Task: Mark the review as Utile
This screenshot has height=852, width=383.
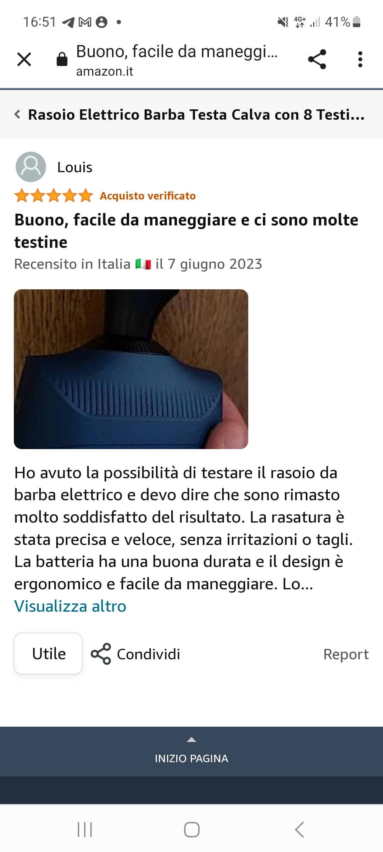Action: tap(48, 654)
